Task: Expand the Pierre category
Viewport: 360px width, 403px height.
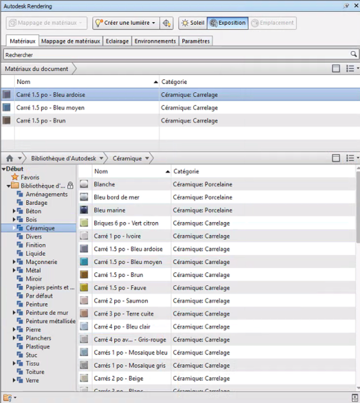Action: (14, 329)
